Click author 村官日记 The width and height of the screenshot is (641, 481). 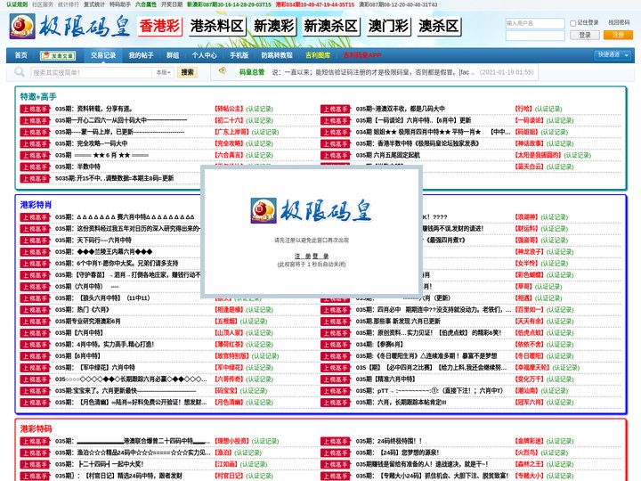click(x=229, y=476)
